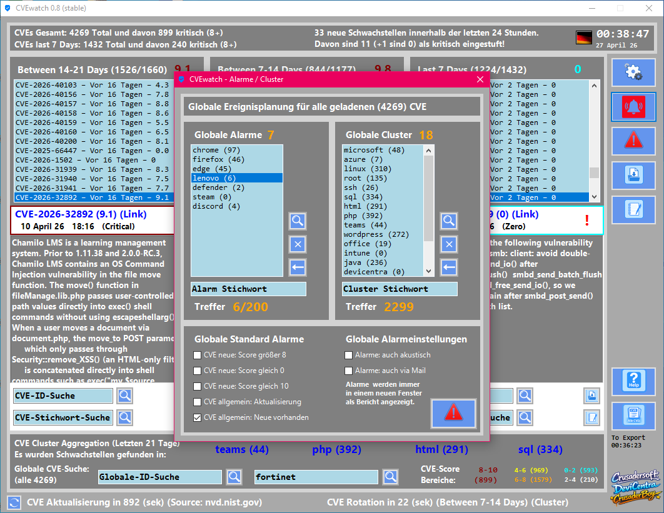Click the fortinet keyword input field
Viewport: 664px width, 513px height.
pyautogui.click(x=316, y=477)
